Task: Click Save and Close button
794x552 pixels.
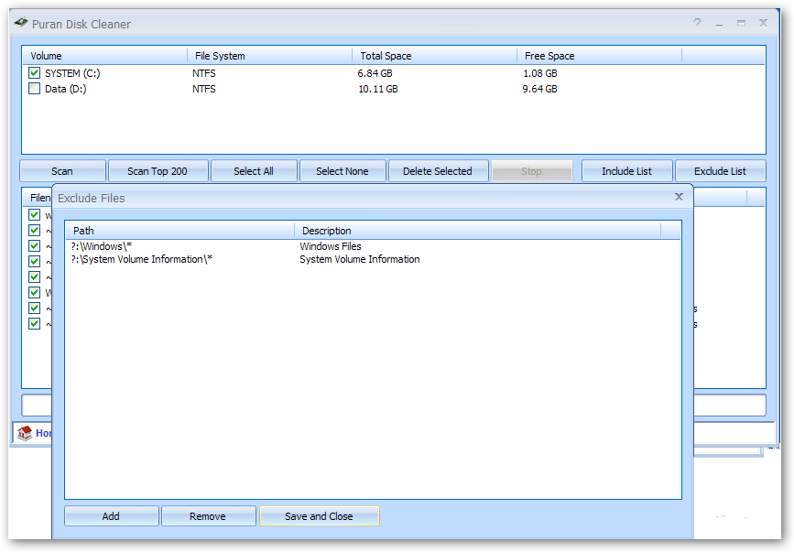Action: pos(319,516)
